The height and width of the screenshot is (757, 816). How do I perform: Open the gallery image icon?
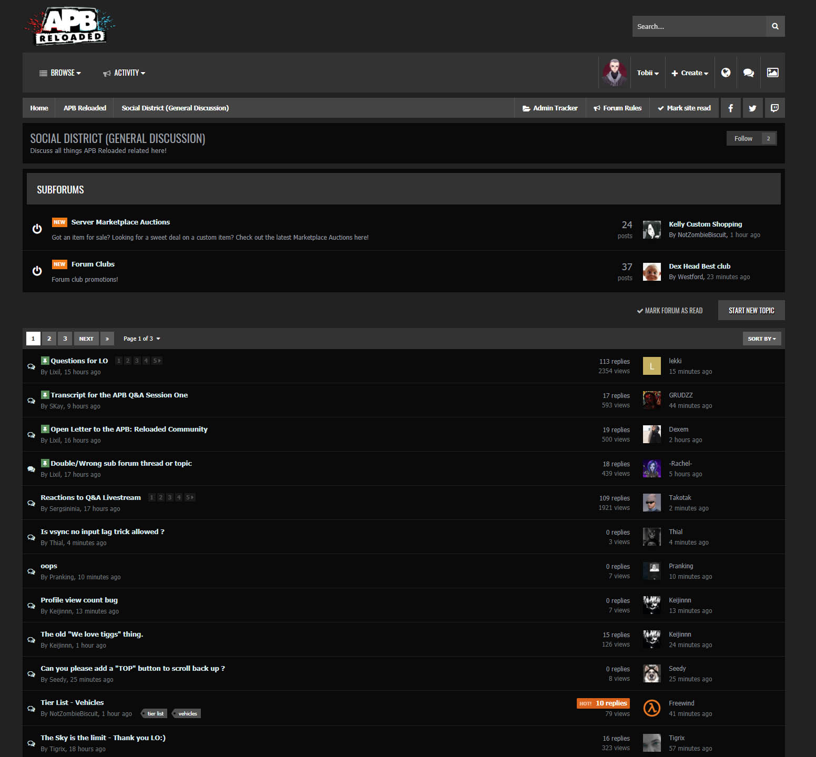point(773,73)
